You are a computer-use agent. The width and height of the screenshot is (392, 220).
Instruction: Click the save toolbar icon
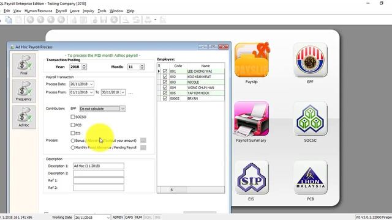point(104,20)
